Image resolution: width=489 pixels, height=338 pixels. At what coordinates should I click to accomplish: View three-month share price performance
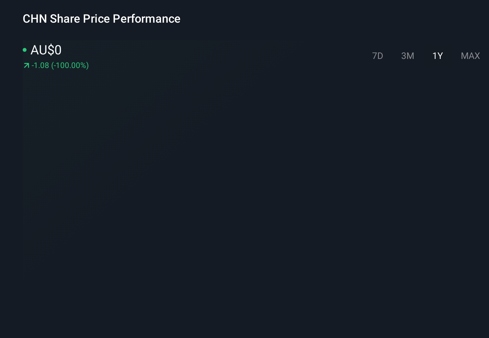(407, 56)
